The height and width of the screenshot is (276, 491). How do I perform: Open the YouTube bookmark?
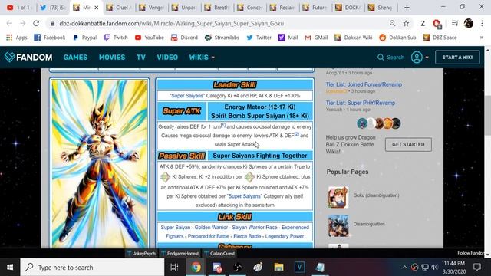(x=150, y=38)
